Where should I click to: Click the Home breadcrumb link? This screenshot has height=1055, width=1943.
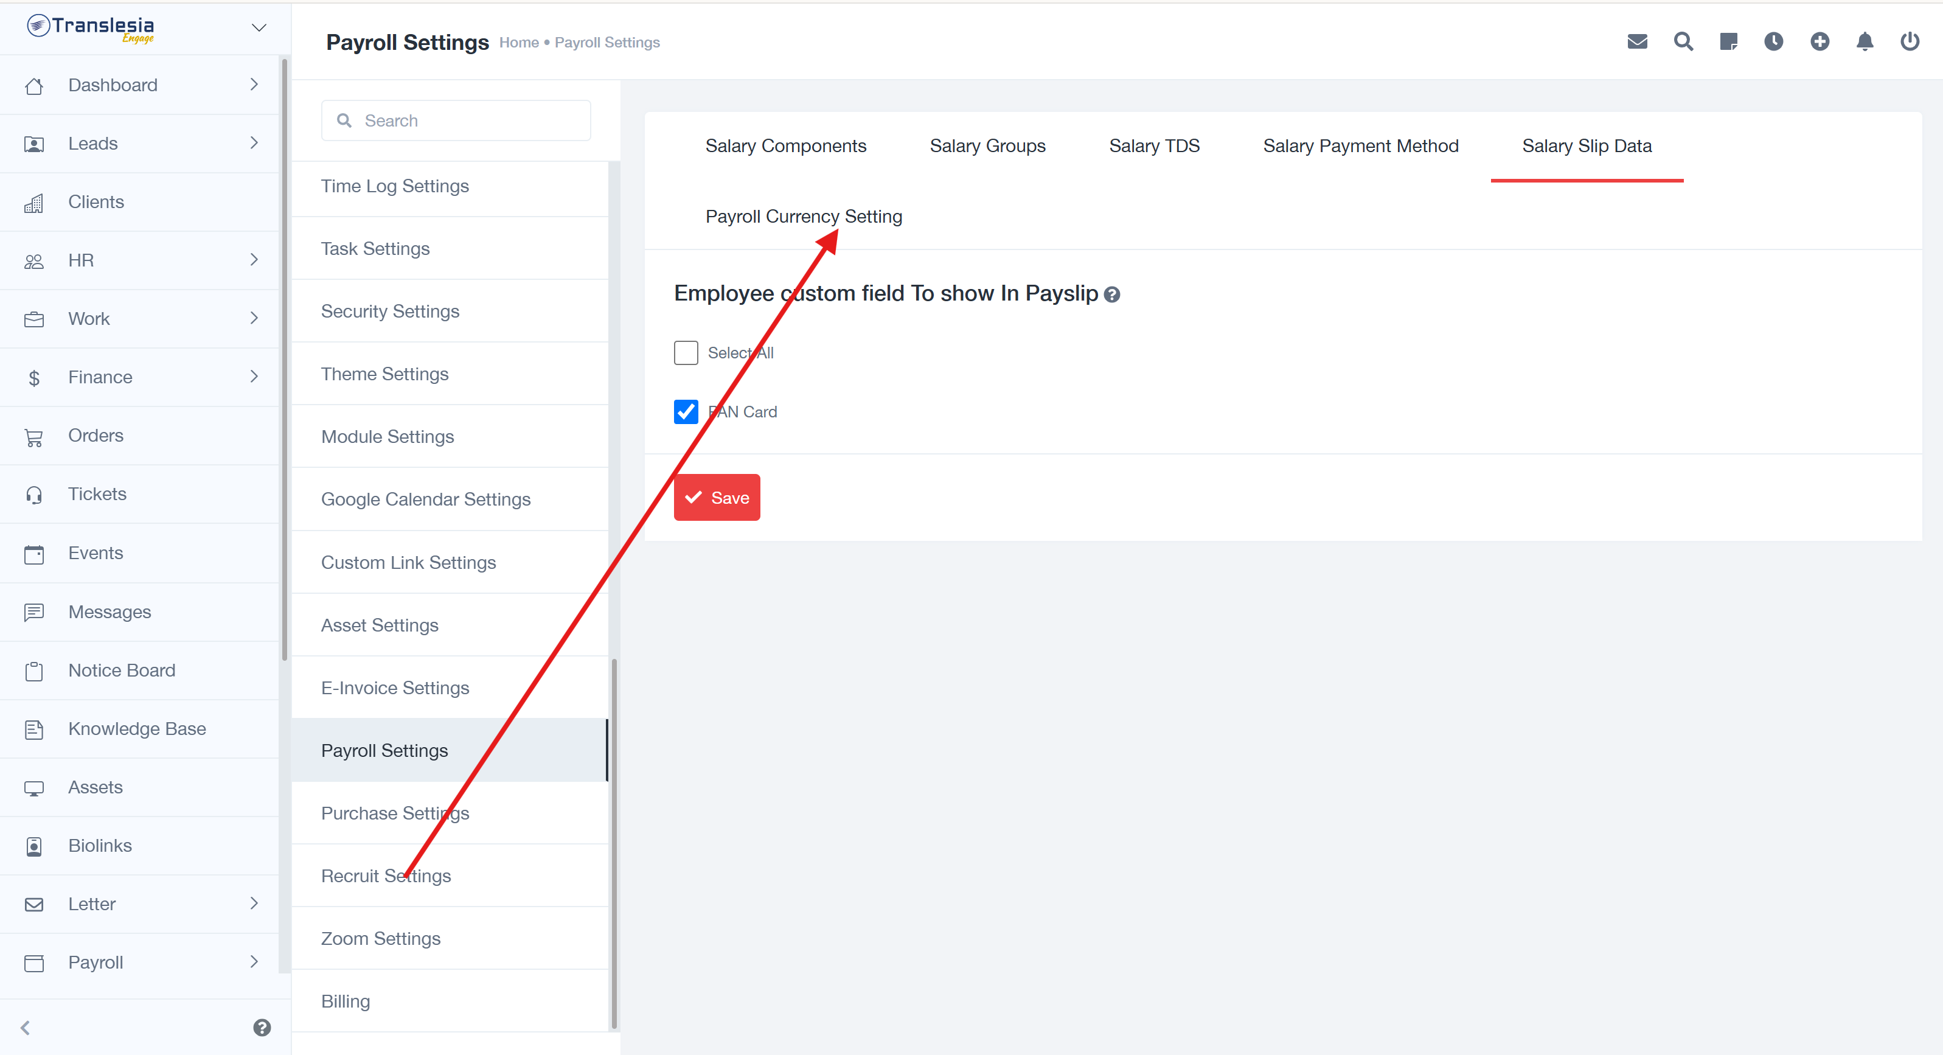pyautogui.click(x=518, y=43)
